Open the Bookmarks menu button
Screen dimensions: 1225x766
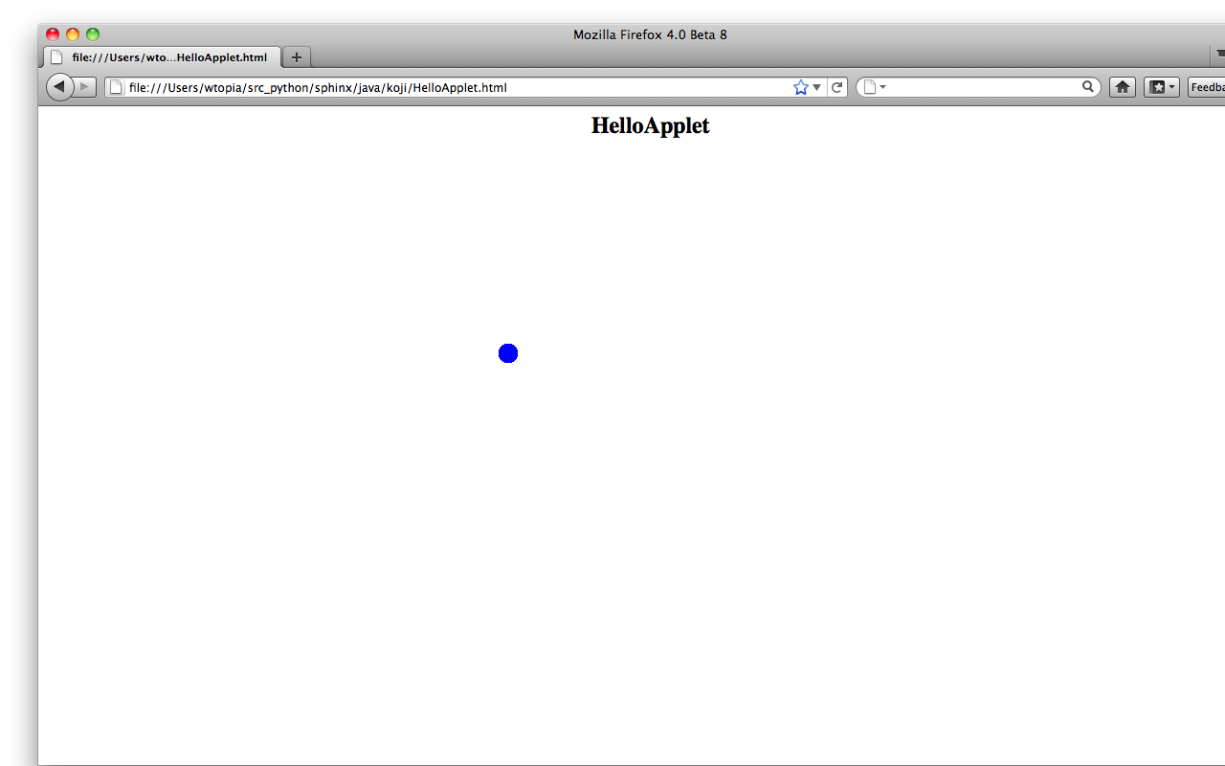pyautogui.click(x=1162, y=87)
